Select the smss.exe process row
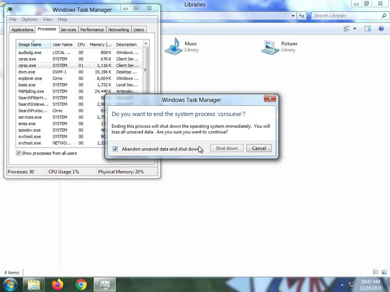Viewport: 390px width, 292px height. (x=61, y=124)
